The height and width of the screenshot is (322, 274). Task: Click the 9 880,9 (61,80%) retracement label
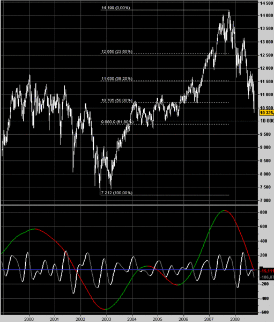pyautogui.click(x=117, y=122)
